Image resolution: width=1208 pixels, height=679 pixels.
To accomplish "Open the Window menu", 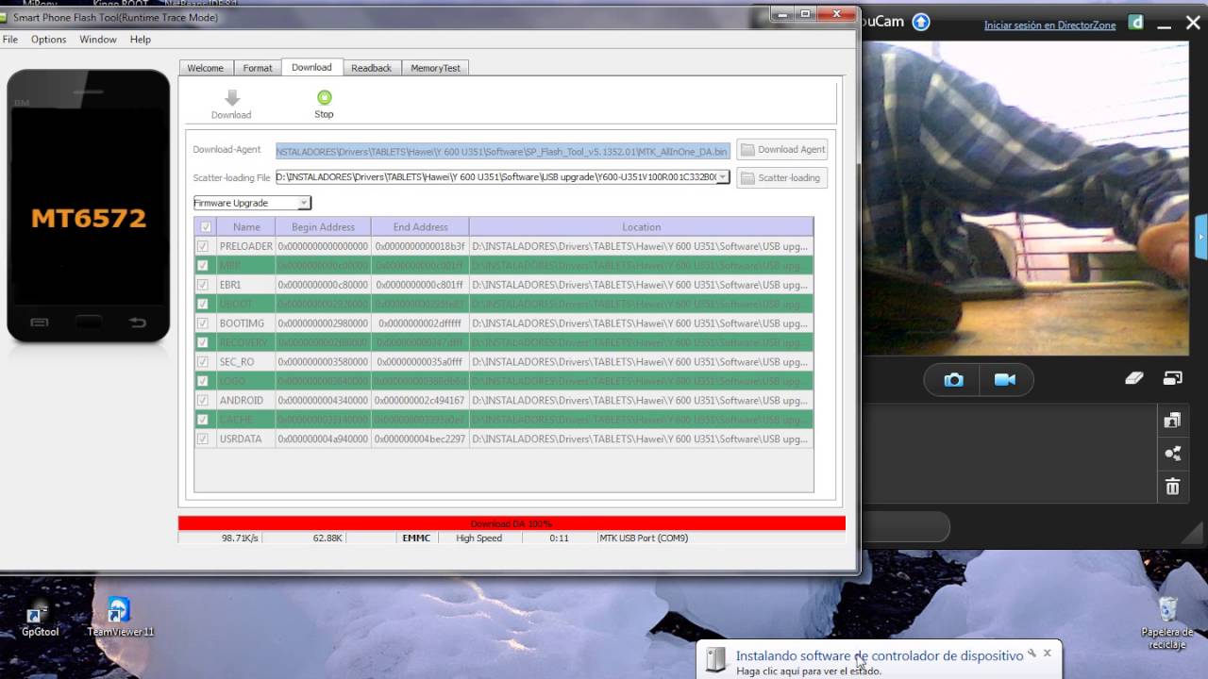I will coord(98,40).
